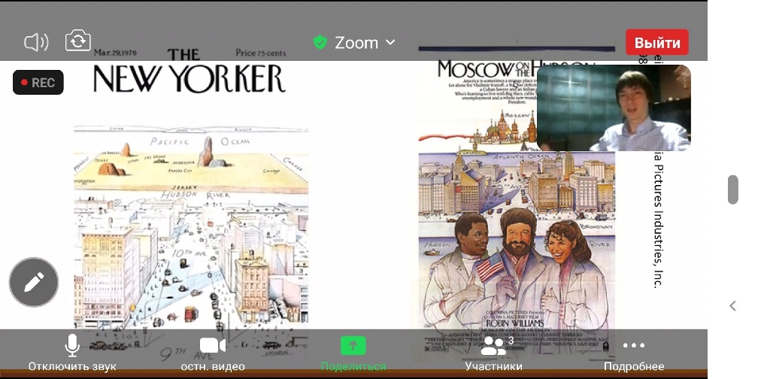
Task: Click the "Price 75 cents" text
Action: (261, 53)
